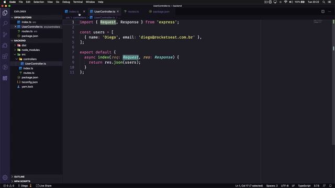Click Ln 1, Col 17 status bar item

[249, 186]
